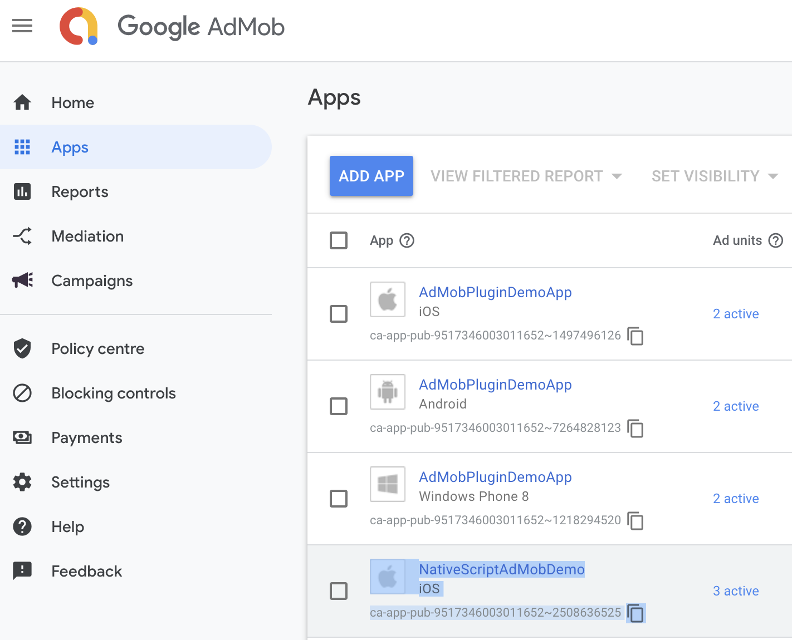Copy app ID ending 7264828123
The height and width of the screenshot is (640, 792).
635,429
